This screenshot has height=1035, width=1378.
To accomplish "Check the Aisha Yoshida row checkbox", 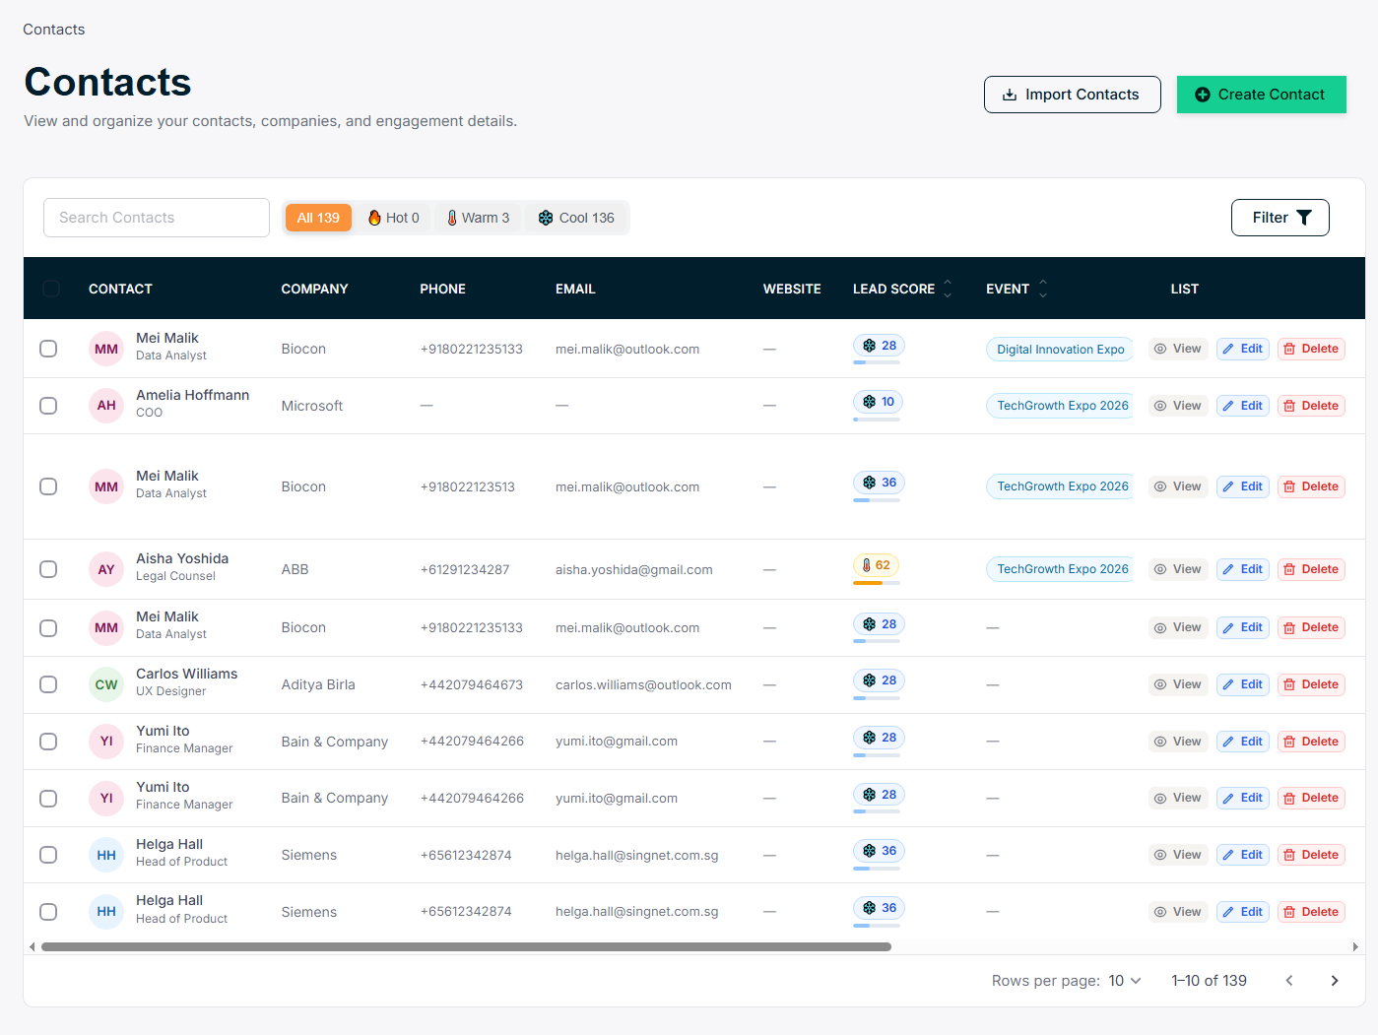I will point(48,569).
